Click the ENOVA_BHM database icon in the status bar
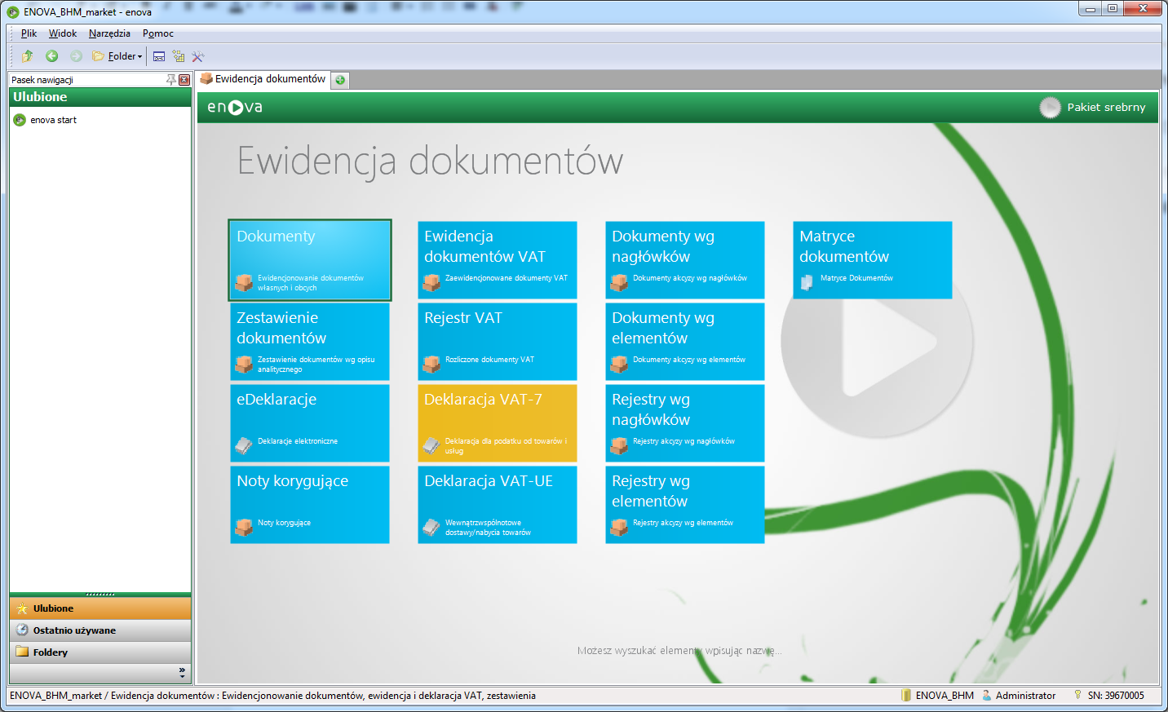This screenshot has height=712, width=1168. (907, 696)
